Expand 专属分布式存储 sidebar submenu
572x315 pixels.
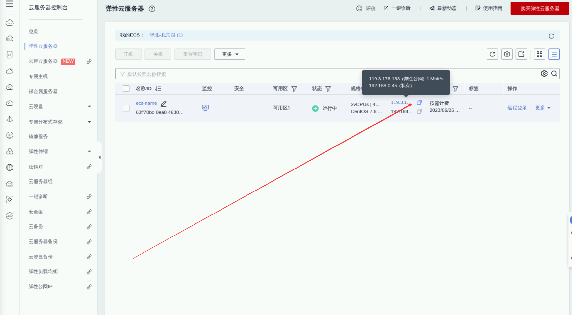(89, 122)
